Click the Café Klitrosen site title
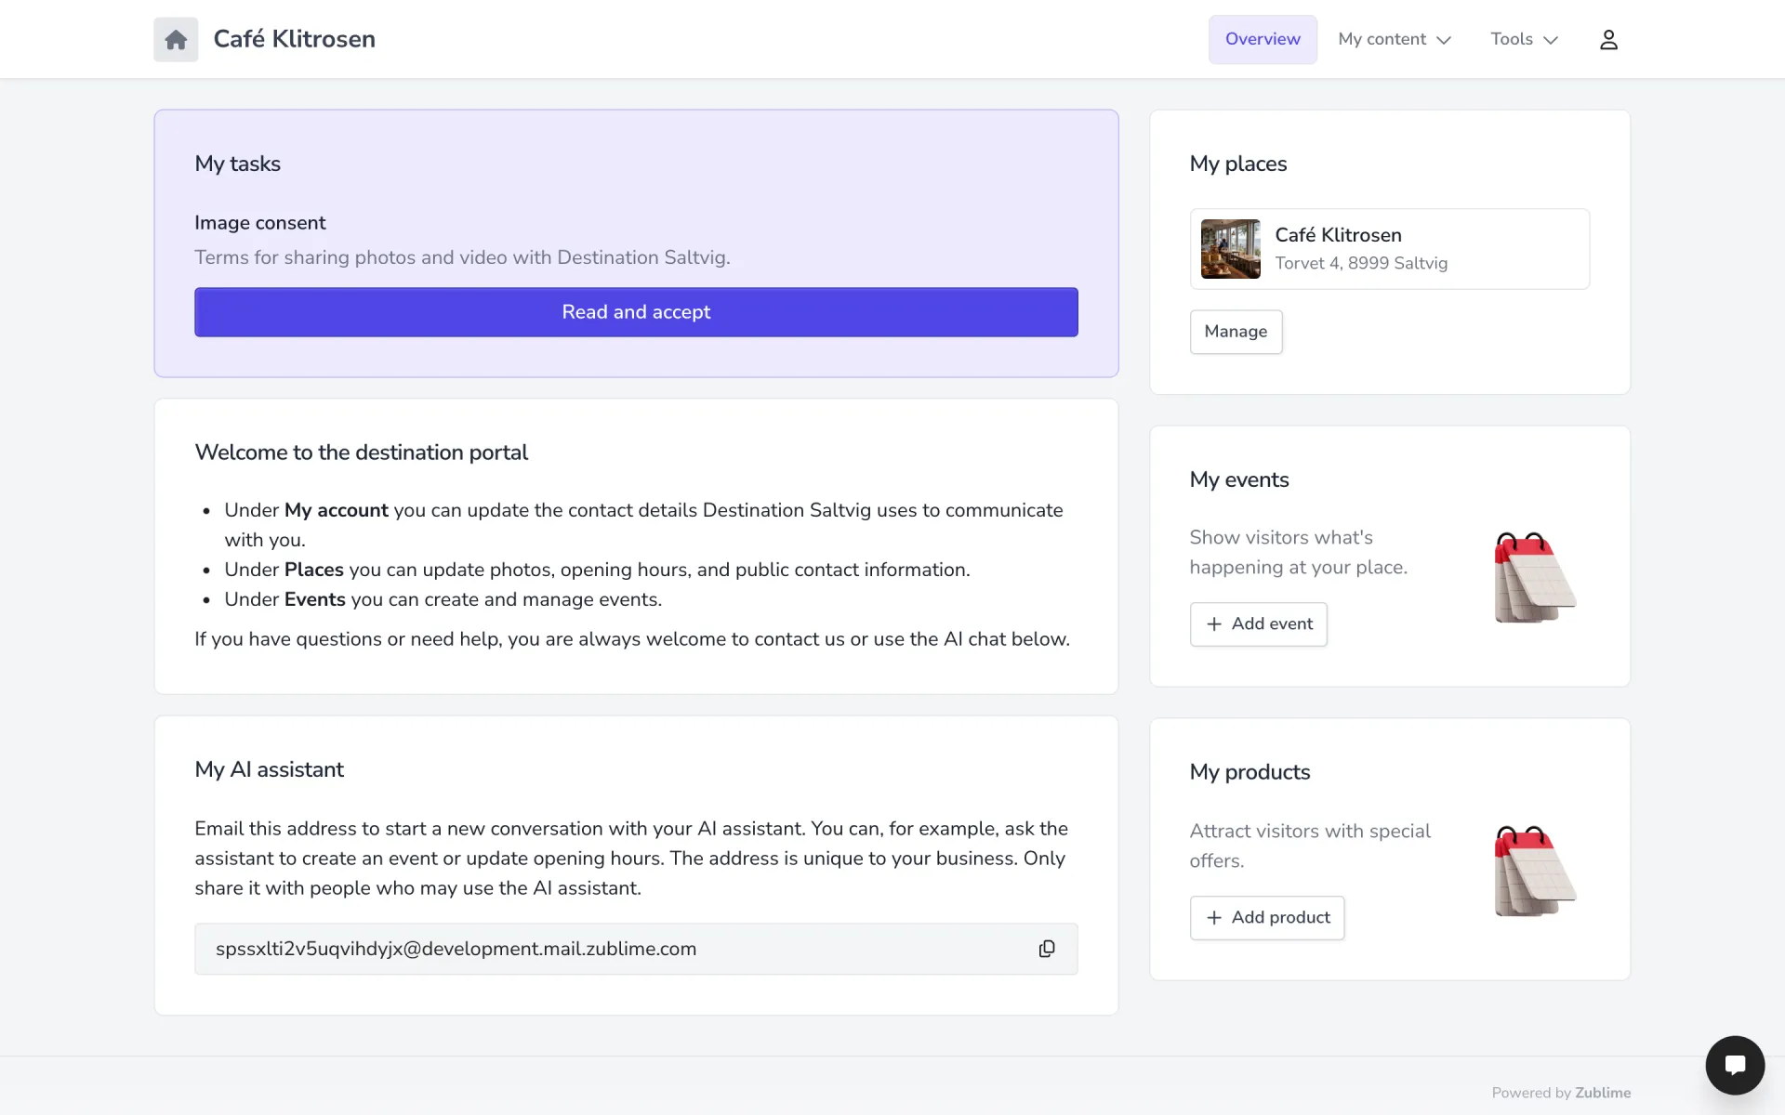Viewport: 1785px width, 1115px height. (295, 39)
